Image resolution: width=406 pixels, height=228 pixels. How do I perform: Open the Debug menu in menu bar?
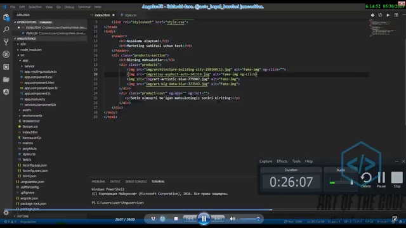69,7
